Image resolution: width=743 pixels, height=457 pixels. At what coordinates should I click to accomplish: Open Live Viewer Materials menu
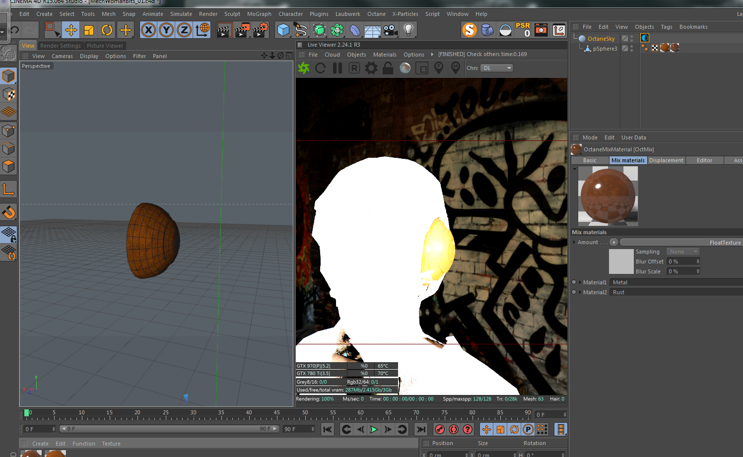click(385, 55)
